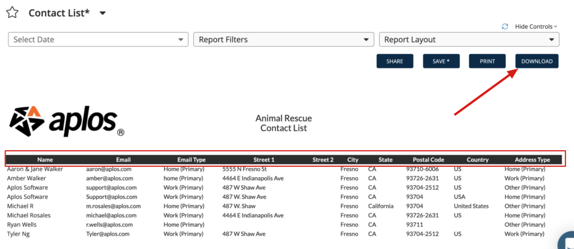Select the address 487 W. Shaw
Screen dimensions: 574x249
pyautogui.click(x=239, y=206)
